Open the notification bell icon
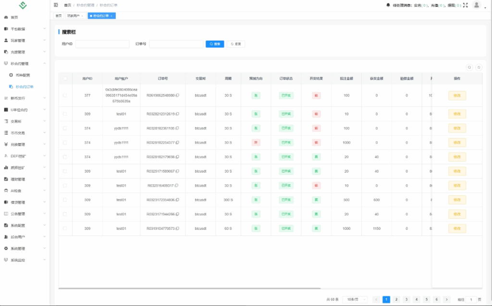The image size is (492, 306). point(388,5)
